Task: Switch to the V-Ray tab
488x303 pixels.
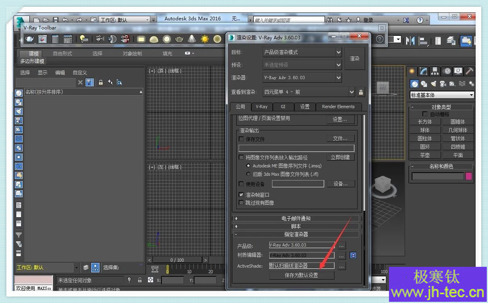Action: [x=262, y=107]
